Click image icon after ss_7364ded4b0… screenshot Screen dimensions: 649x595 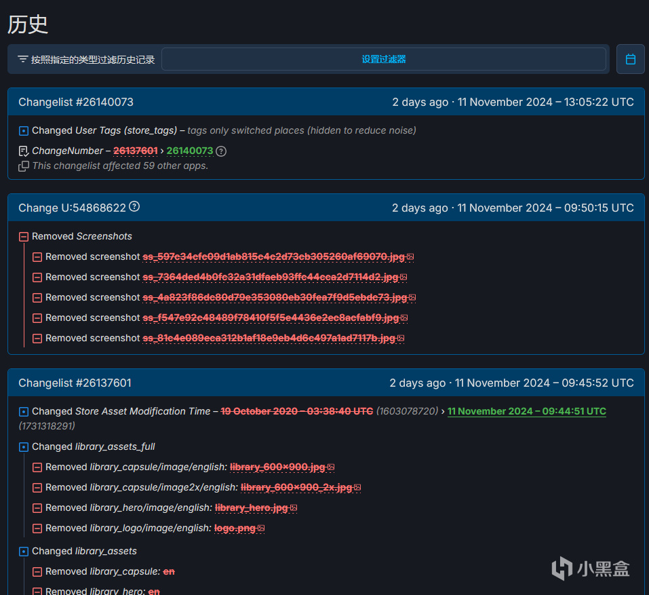coord(404,277)
